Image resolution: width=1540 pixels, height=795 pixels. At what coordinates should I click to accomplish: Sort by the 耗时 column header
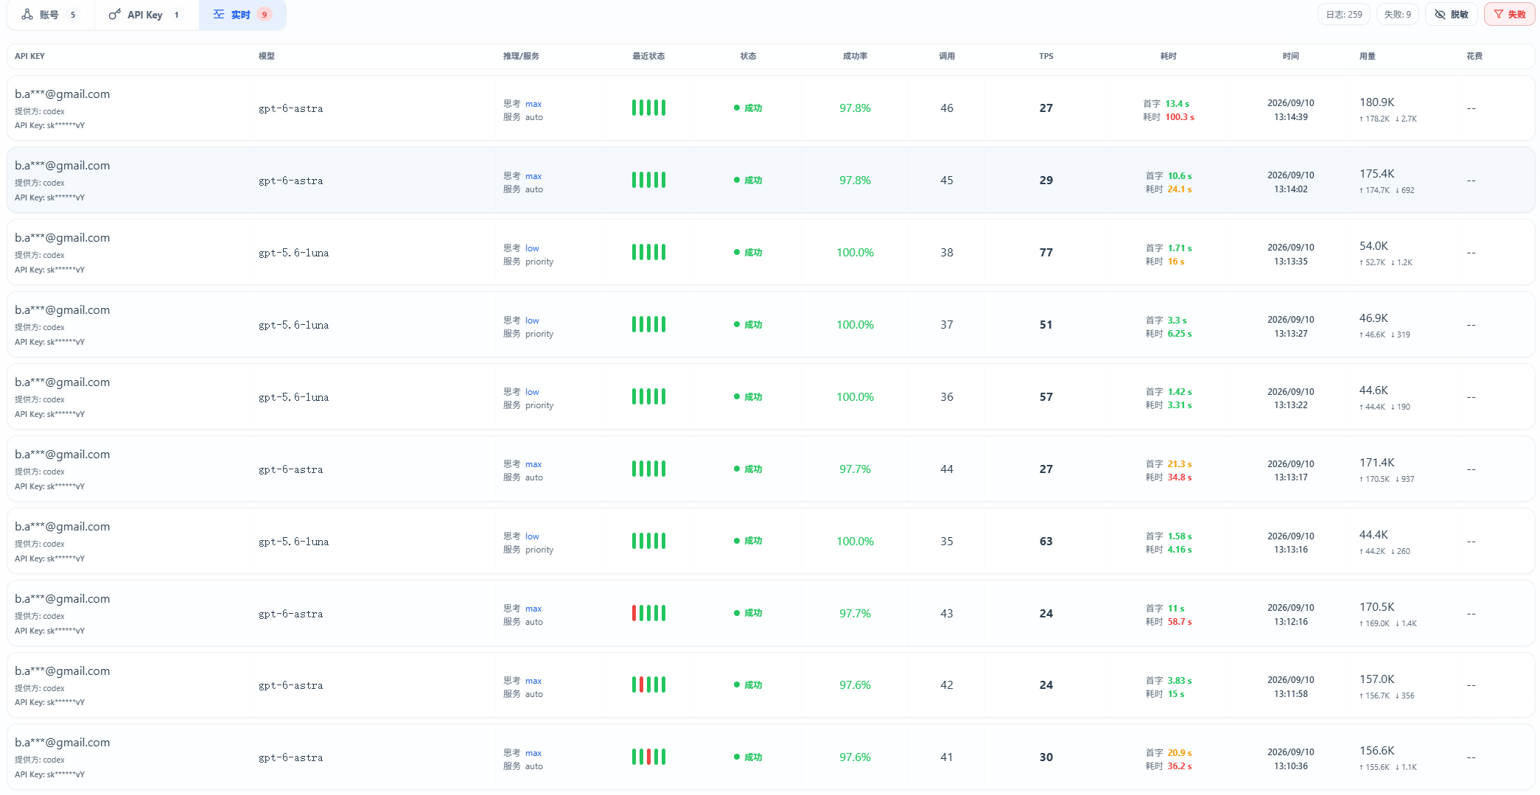point(1168,56)
